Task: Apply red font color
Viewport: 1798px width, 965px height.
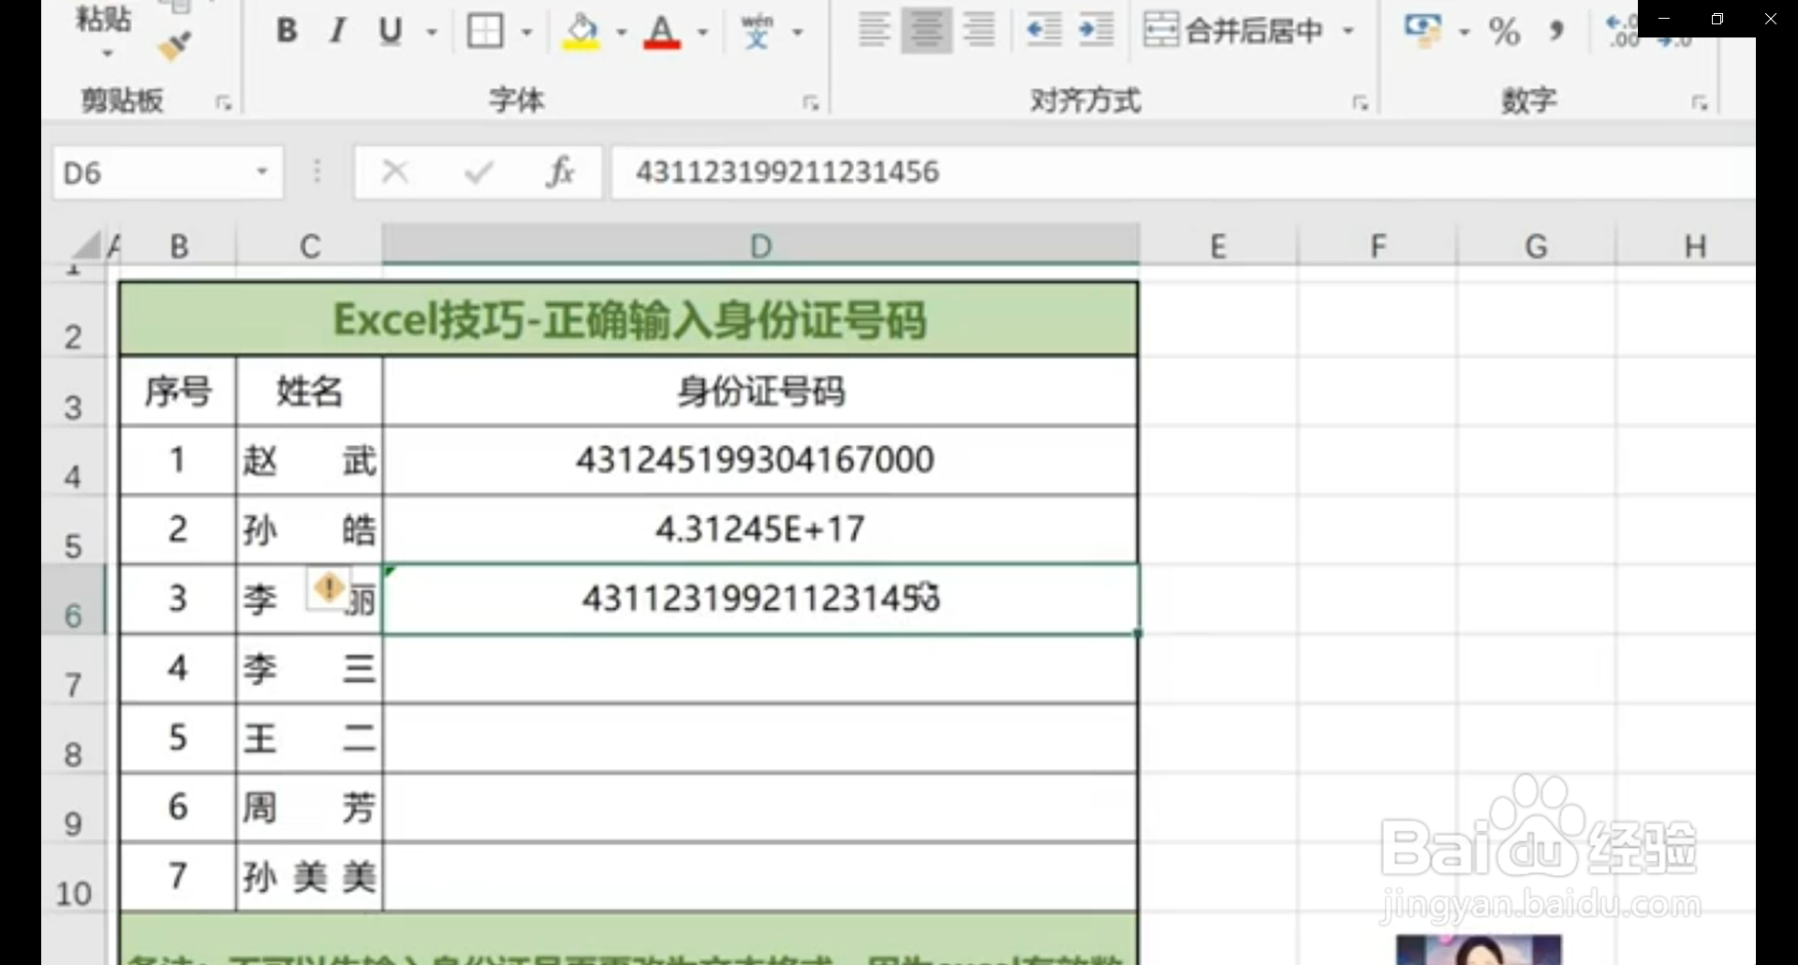Action: (661, 31)
